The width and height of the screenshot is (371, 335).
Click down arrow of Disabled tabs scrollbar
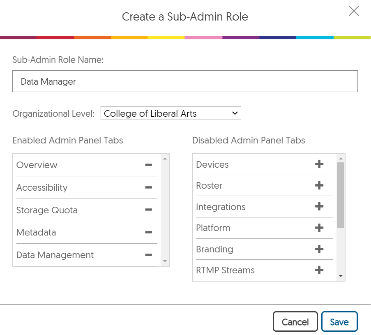click(341, 276)
